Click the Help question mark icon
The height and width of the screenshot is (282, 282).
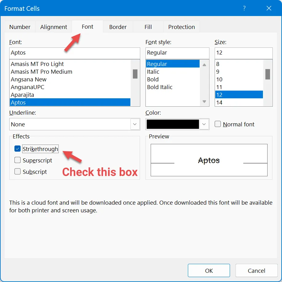pos(244,8)
